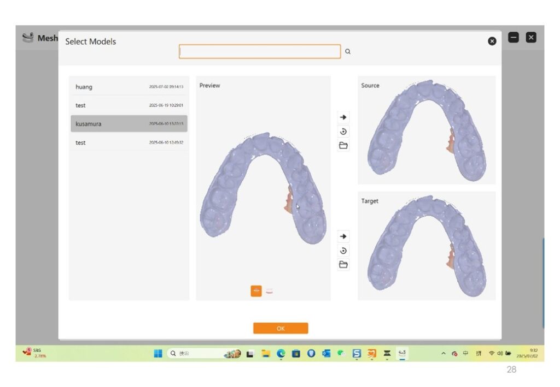Send preview model to Target with arrow

343,236
